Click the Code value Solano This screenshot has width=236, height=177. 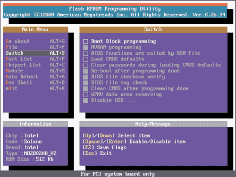click(x=33, y=142)
